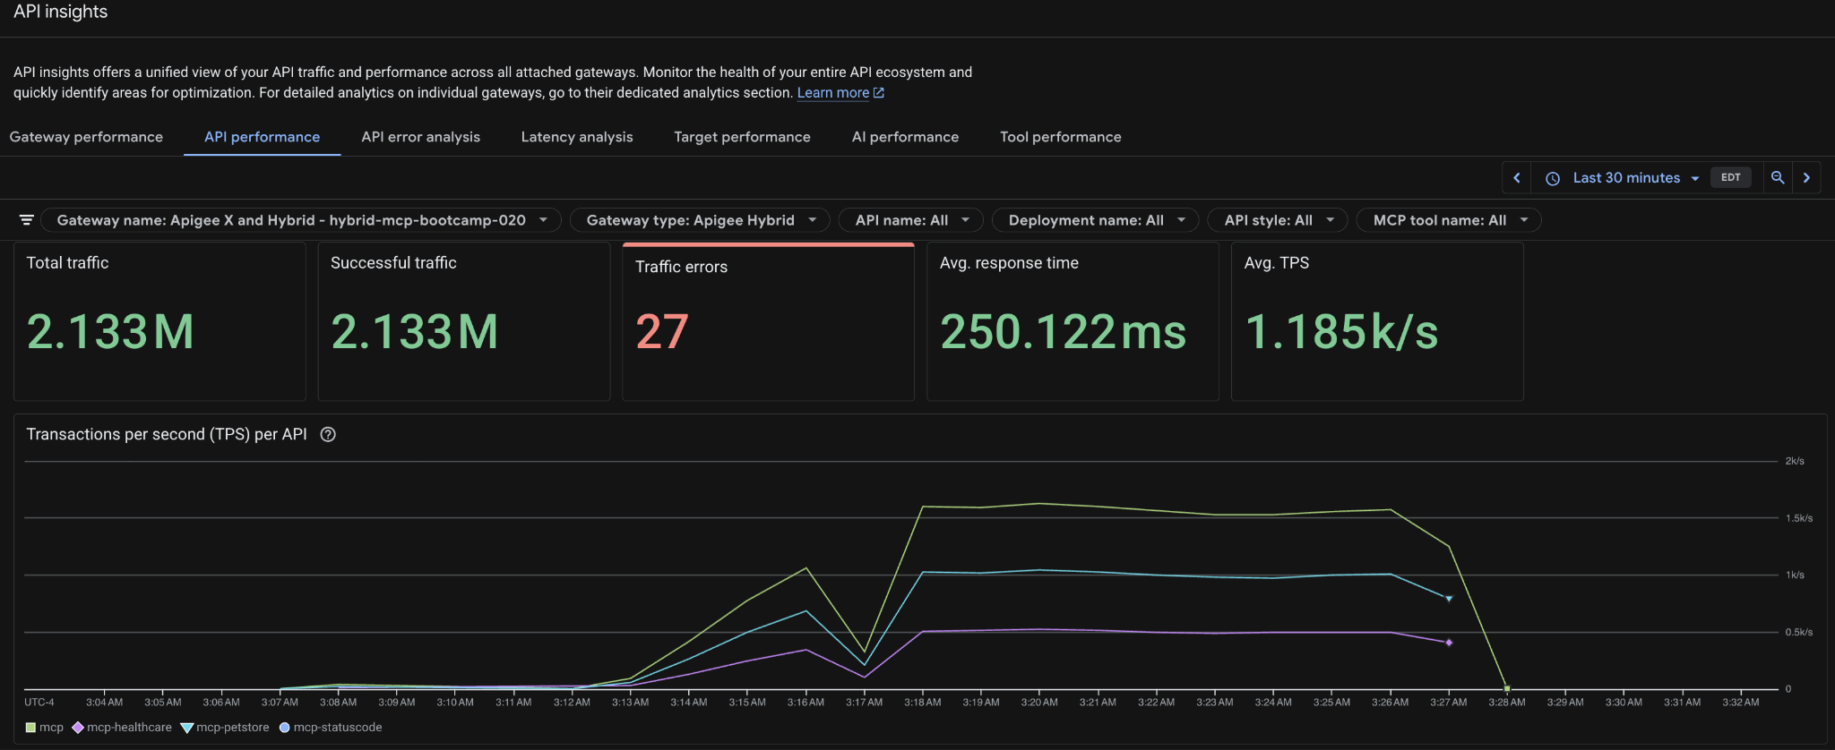Click the 3:18 AM axis label

[x=922, y=703]
